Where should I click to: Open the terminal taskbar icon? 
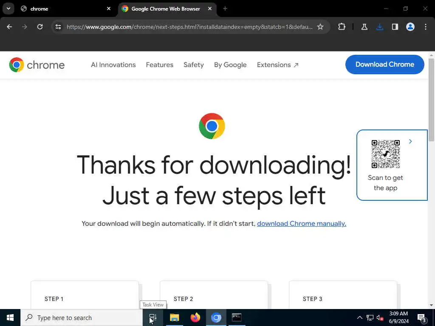click(x=237, y=318)
